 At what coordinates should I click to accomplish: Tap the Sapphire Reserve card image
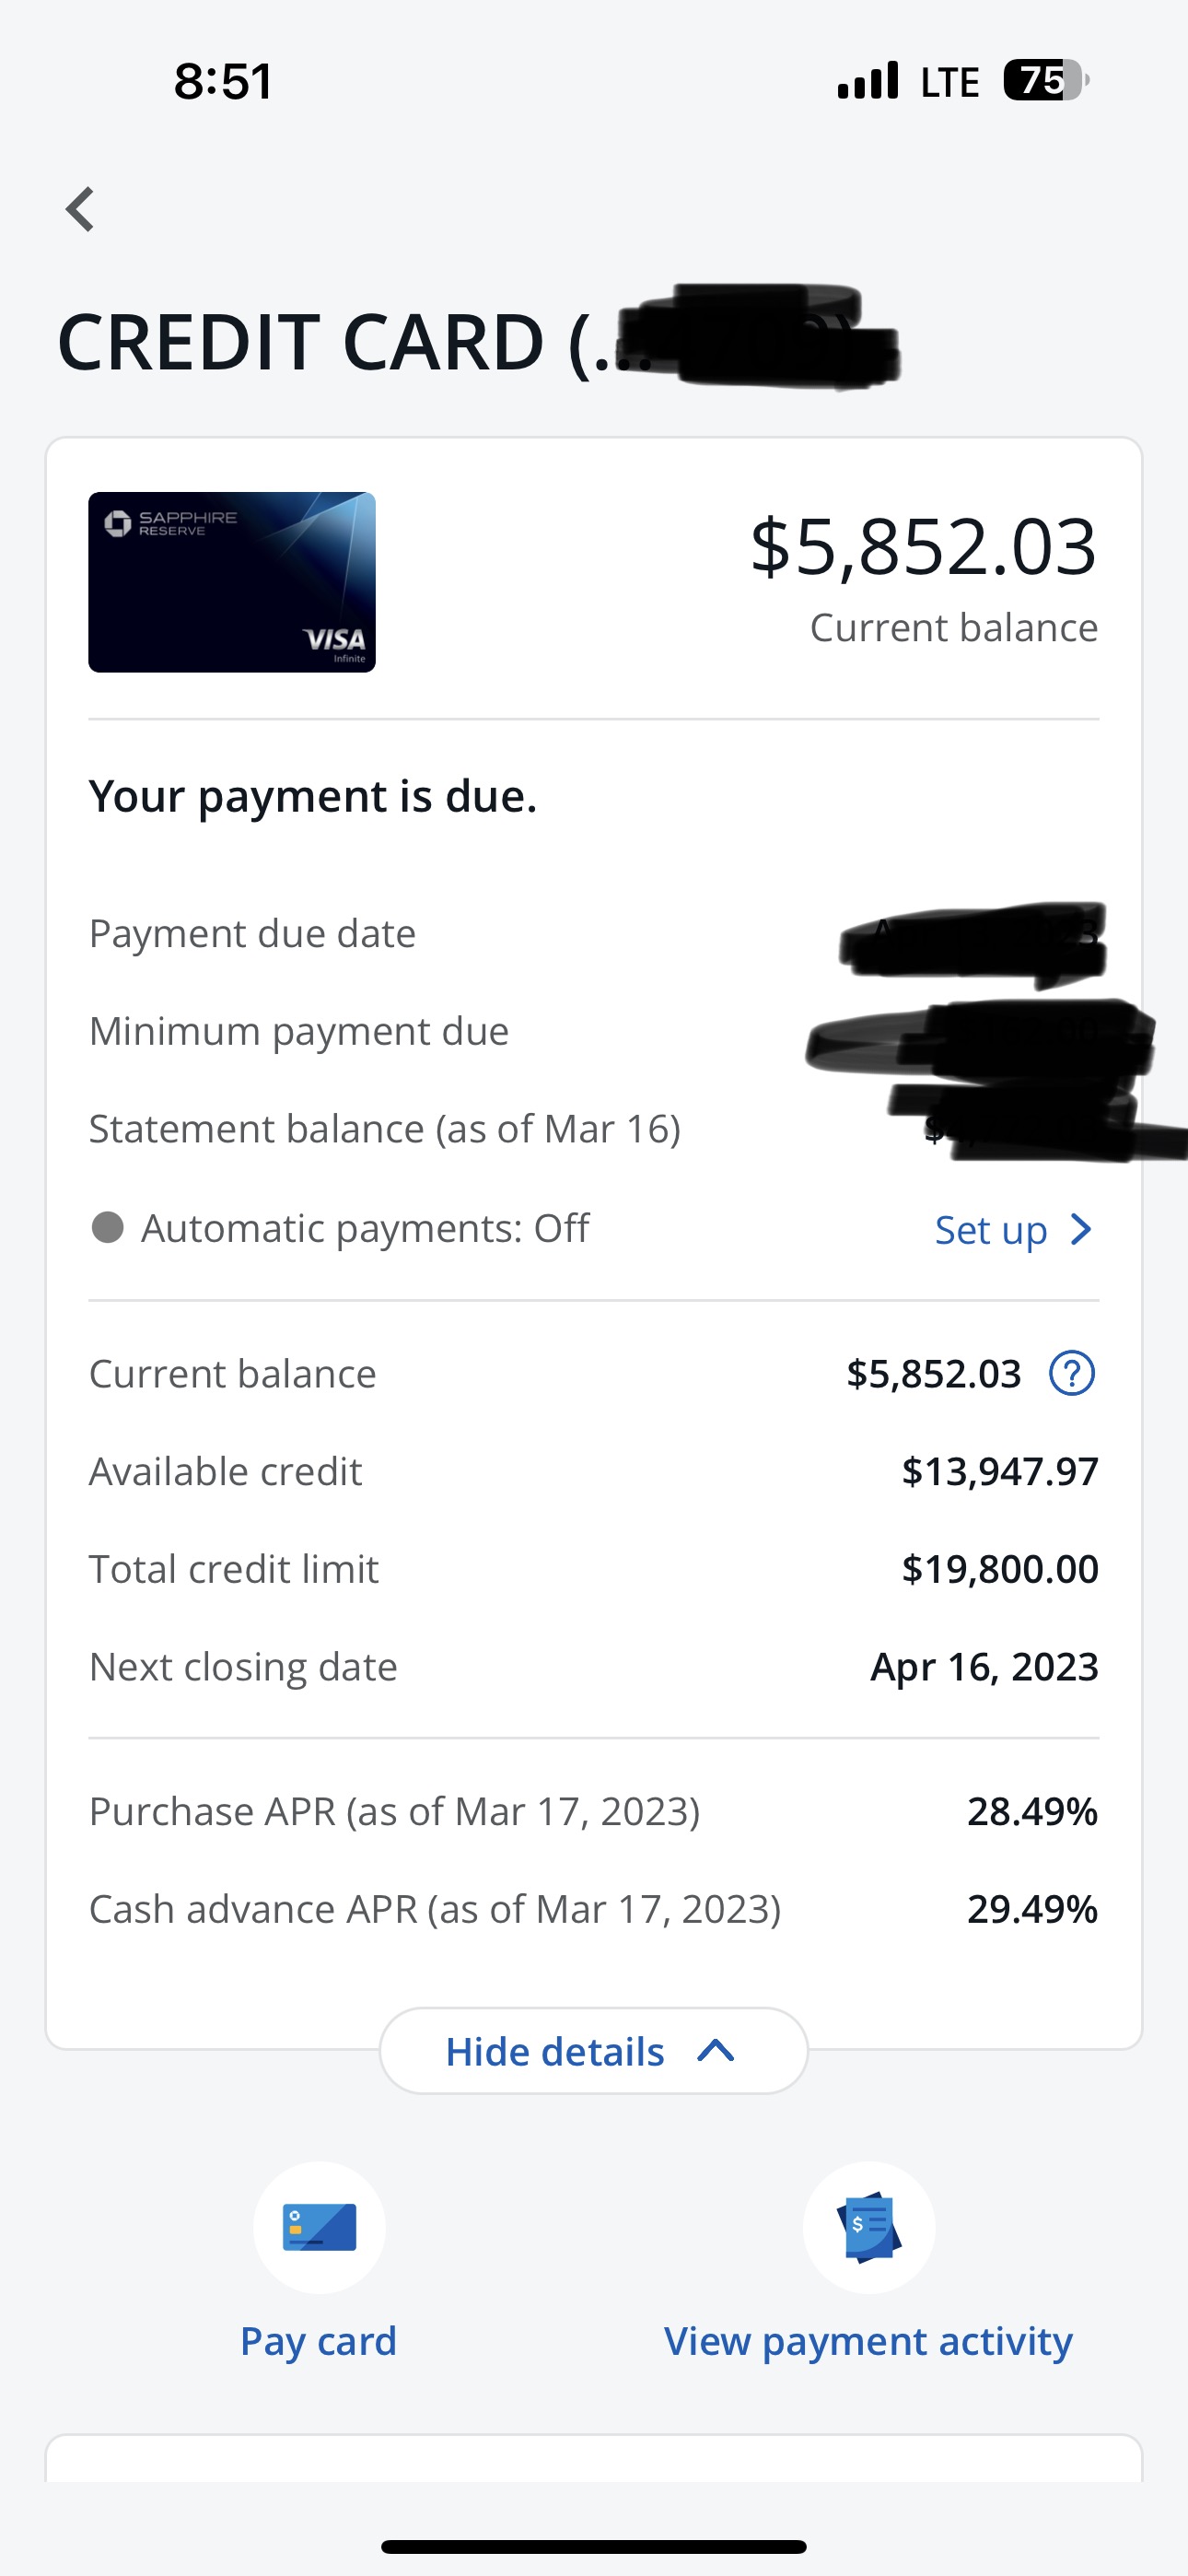click(x=232, y=582)
